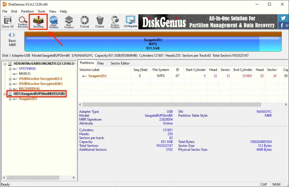Viewport: 289px width, 187px height.
Task: Collapse the HD1 Seagate disk node
Action: (x=5, y=94)
